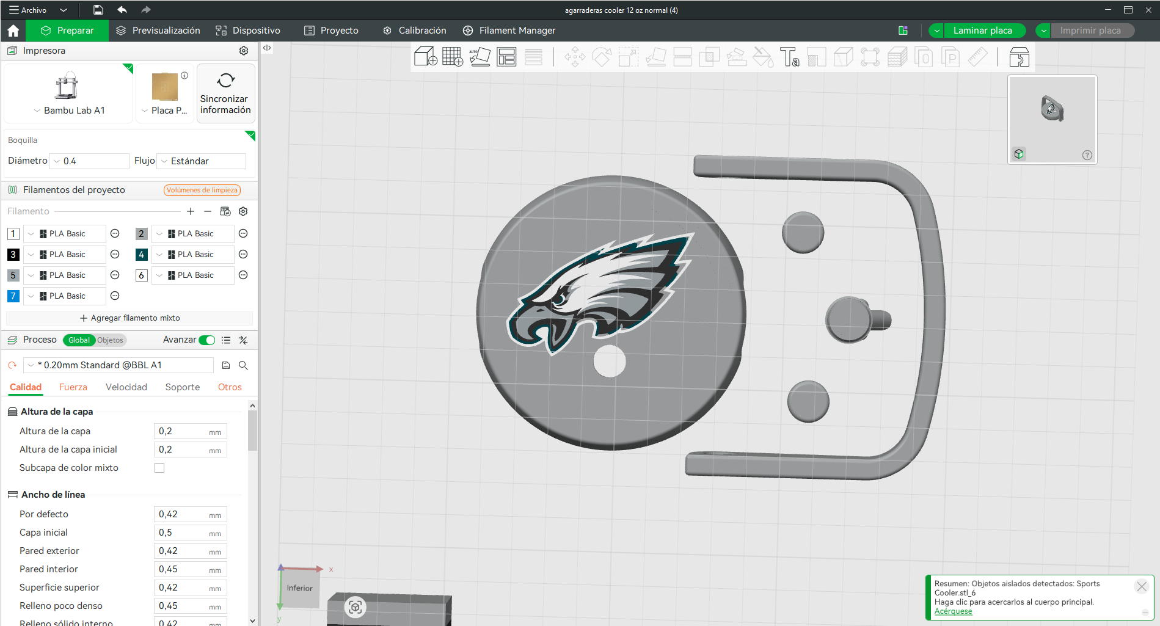Image resolution: width=1160 pixels, height=626 pixels.
Task: Open filament 1 PLA Basic dropdown
Action: [65, 234]
